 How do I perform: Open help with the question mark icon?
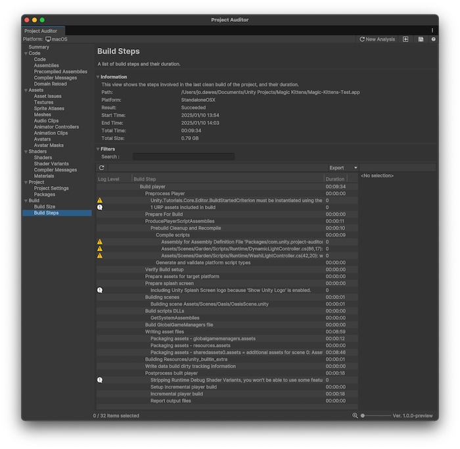[433, 39]
